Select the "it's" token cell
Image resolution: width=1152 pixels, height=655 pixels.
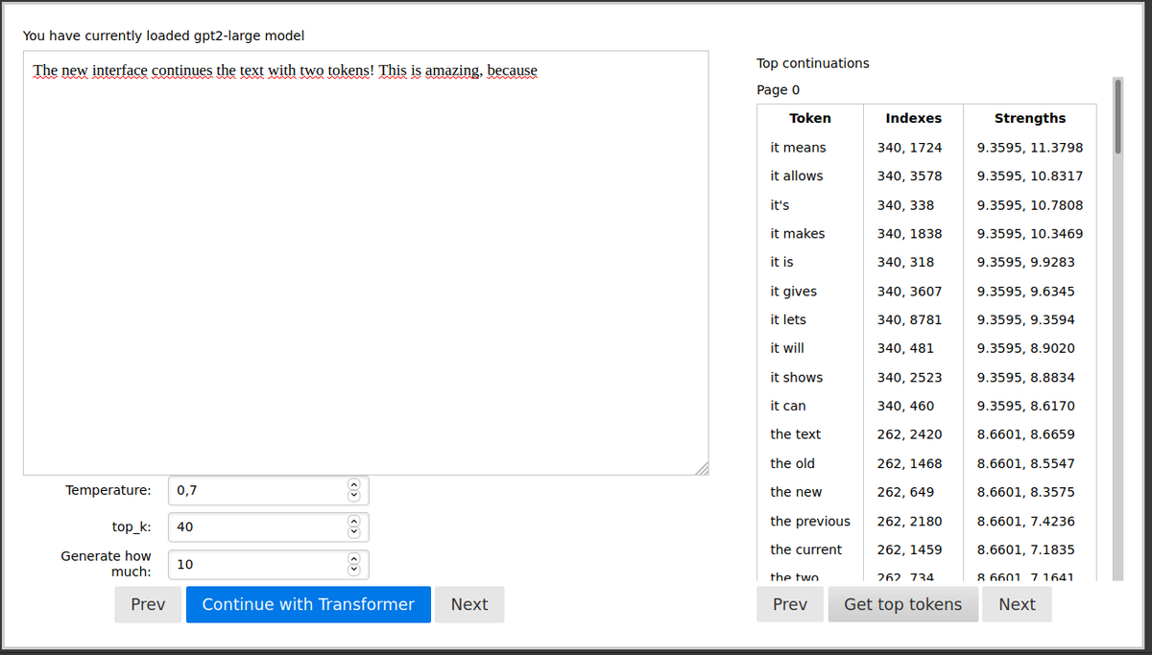[810, 205]
